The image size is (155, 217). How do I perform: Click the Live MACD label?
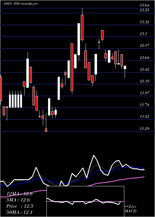pos(131,209)
